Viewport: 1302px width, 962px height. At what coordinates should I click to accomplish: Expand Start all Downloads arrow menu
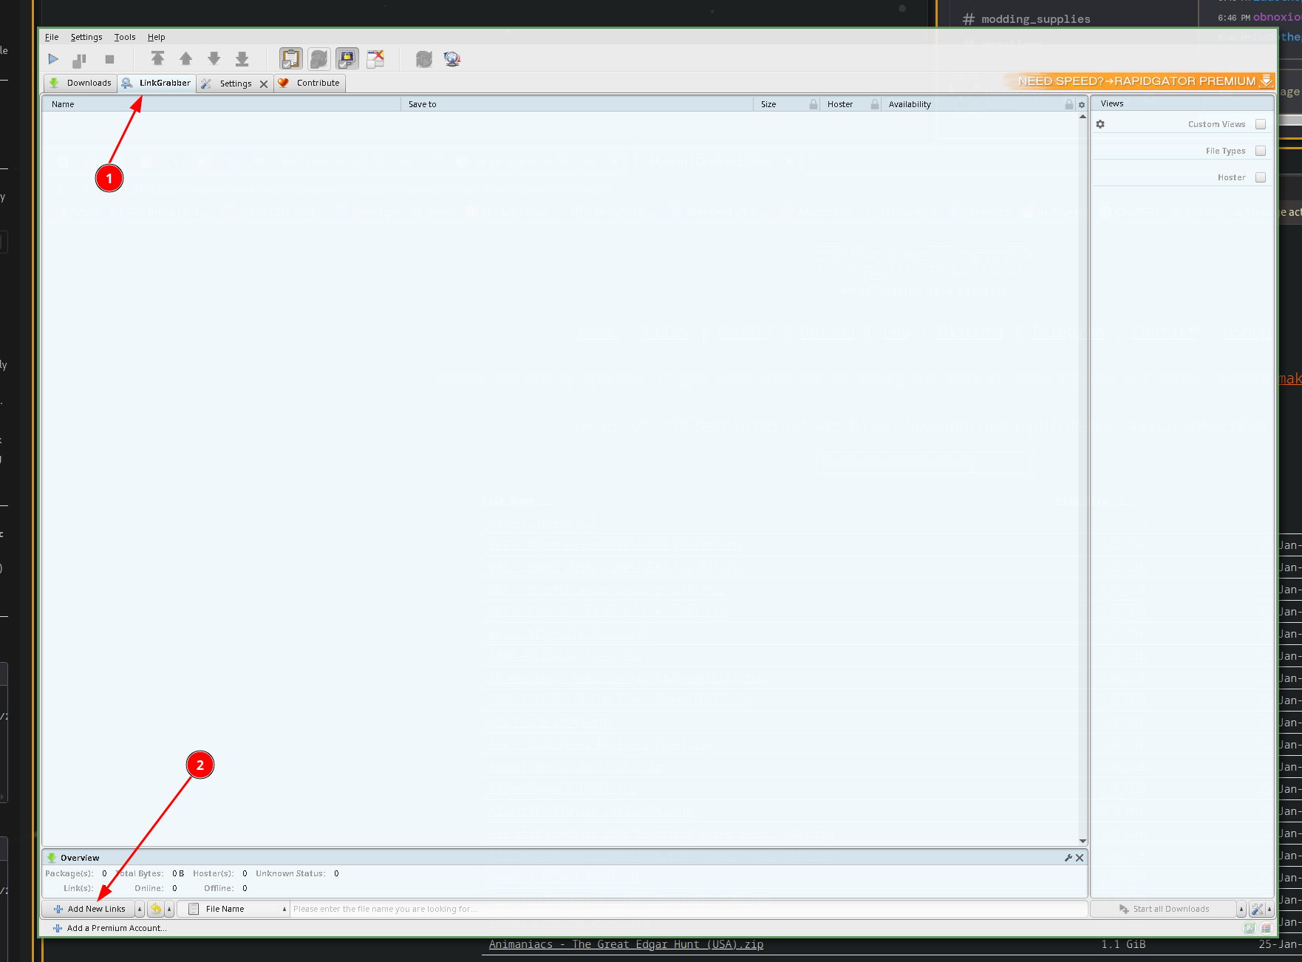pyautogui.click(x=1241, y=909)
